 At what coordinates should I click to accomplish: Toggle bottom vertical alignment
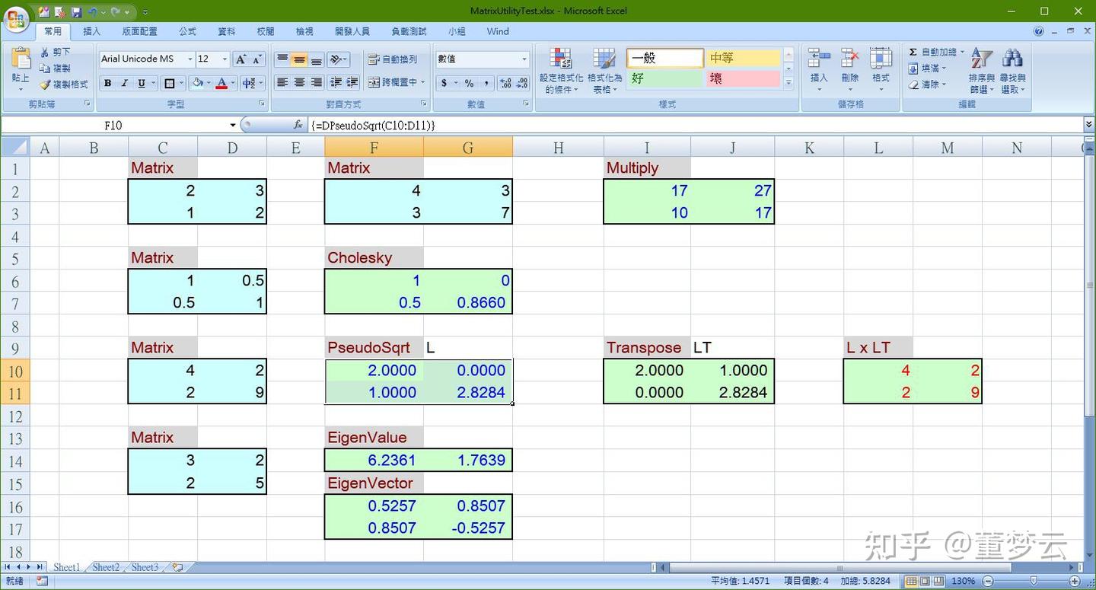pyautogui.click(x=316, y=59)
